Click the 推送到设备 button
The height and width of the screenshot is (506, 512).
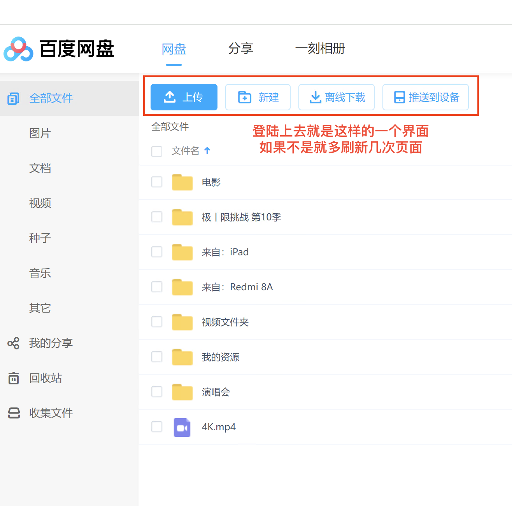tap(426, 97)
